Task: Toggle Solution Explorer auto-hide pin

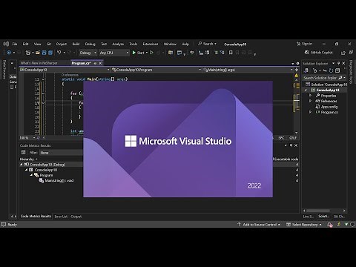Action: 338,63
